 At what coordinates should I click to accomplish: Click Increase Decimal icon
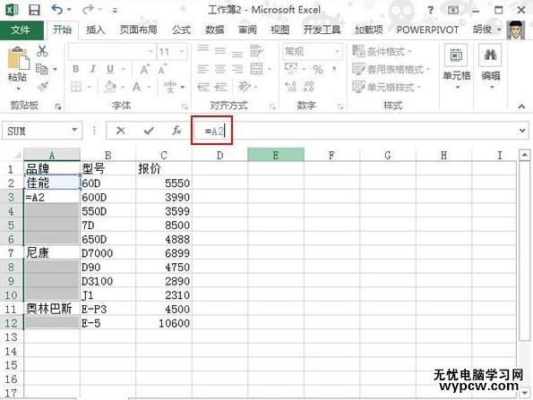(x=291, y=87)
